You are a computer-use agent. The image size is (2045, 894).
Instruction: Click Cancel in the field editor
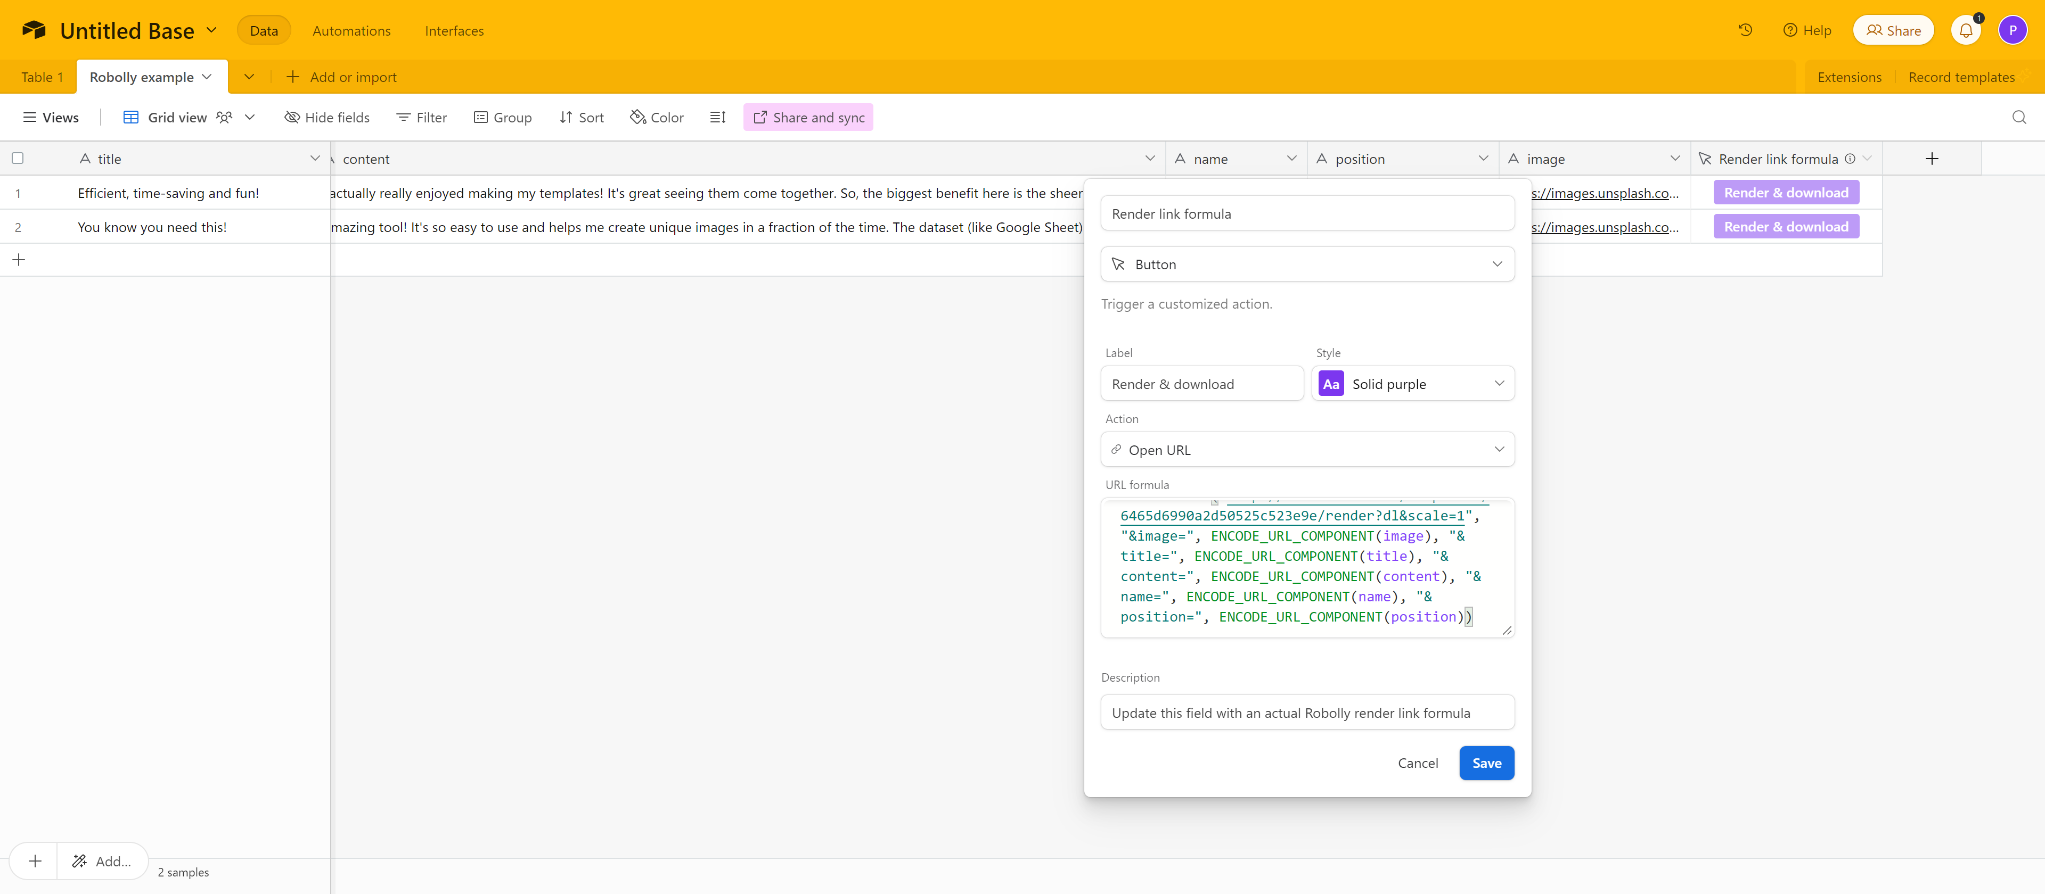tap(1417, 763)
